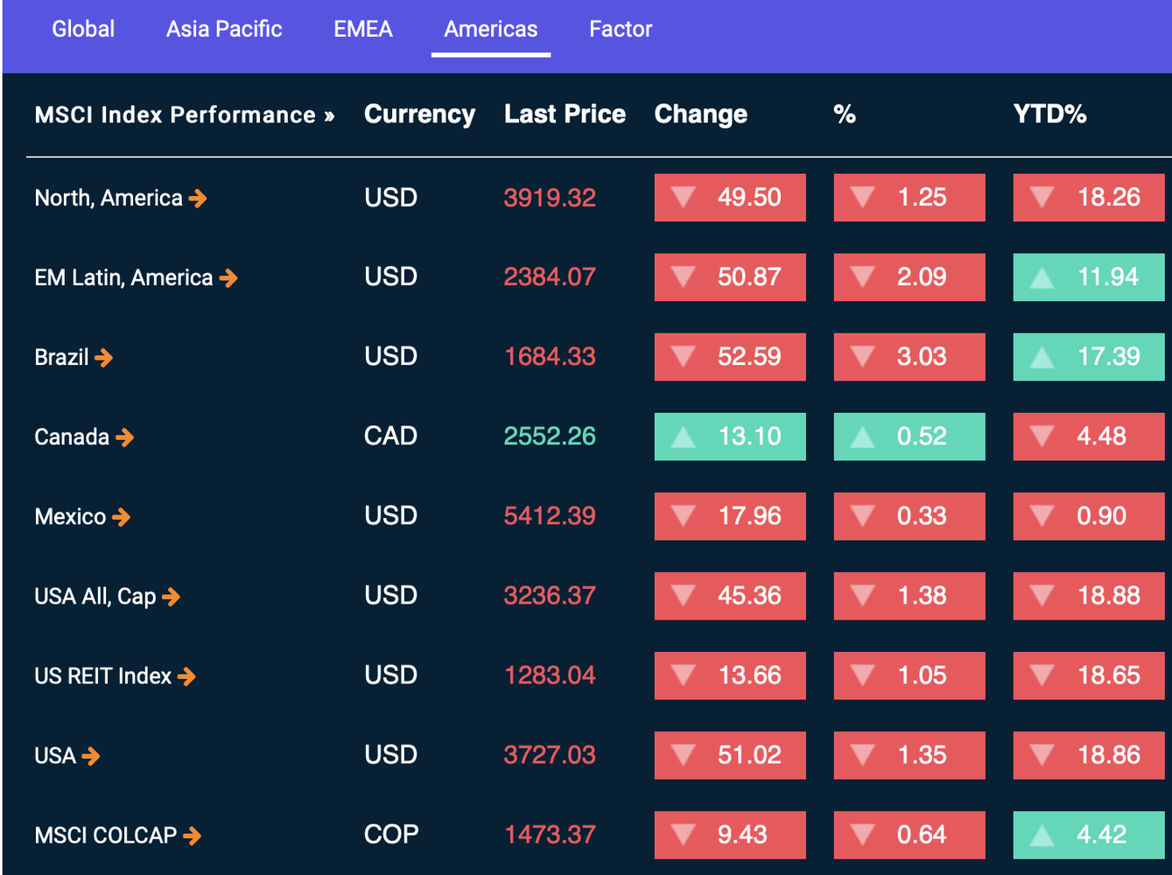Screen dimensions: 1172x875
Task: Click the orange arrow next to MSCI COLCAP
Action: [193, 836]
